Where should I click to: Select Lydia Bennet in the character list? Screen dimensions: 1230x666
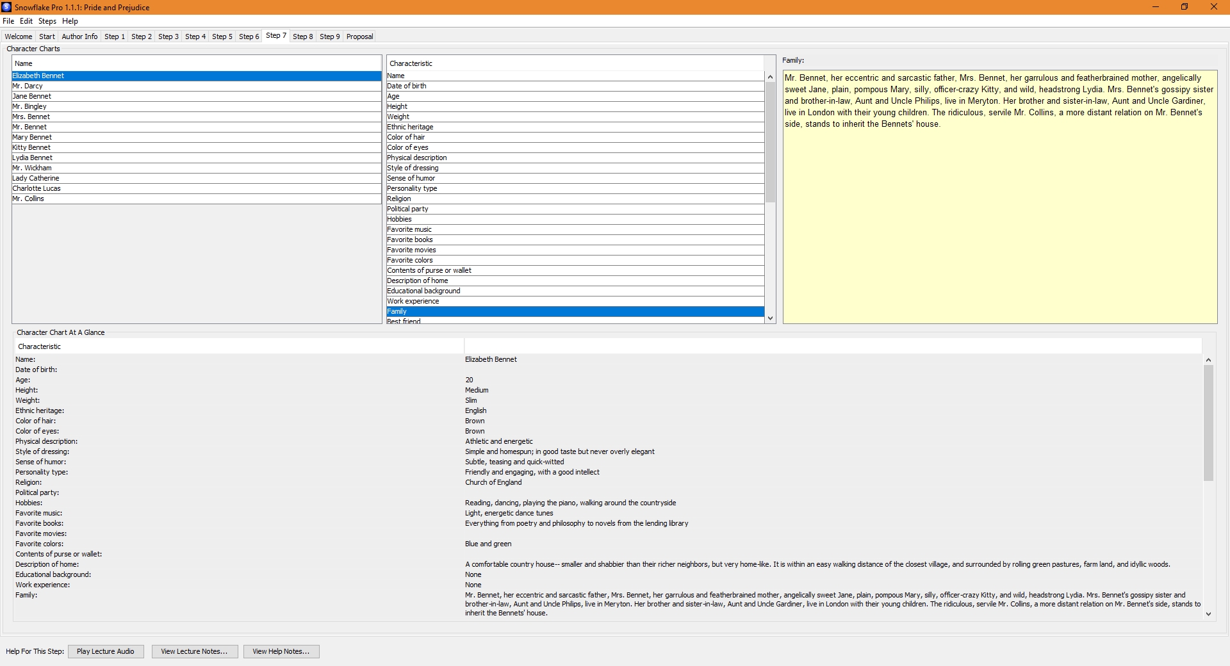tap(197, 158)
